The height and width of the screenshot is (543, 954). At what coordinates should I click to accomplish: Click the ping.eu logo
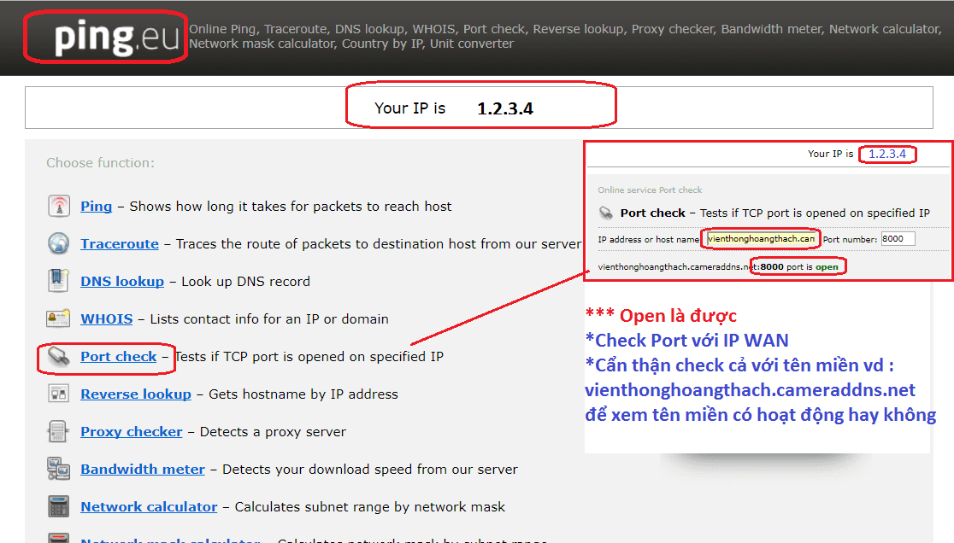tap(116, 37)
